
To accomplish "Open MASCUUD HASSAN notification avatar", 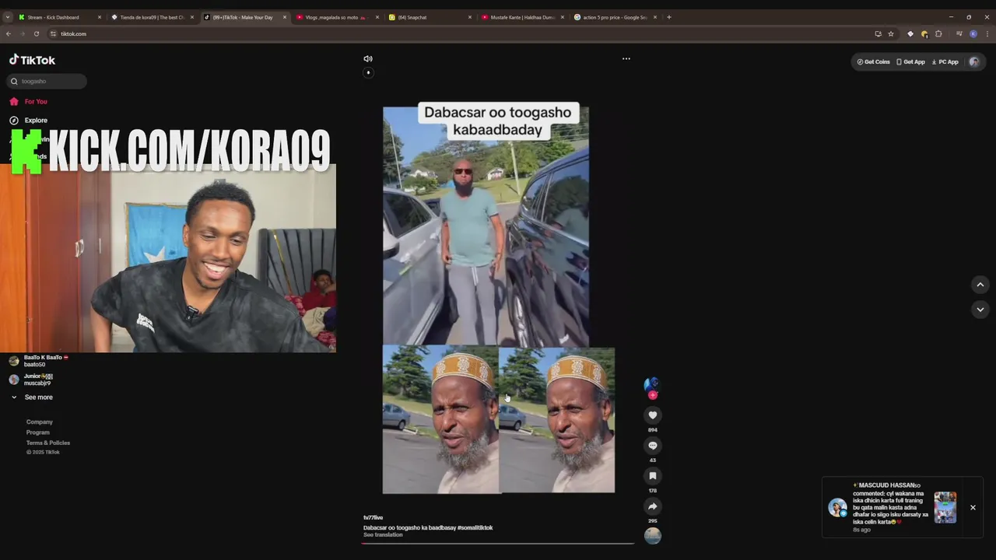I will (837, 507).
